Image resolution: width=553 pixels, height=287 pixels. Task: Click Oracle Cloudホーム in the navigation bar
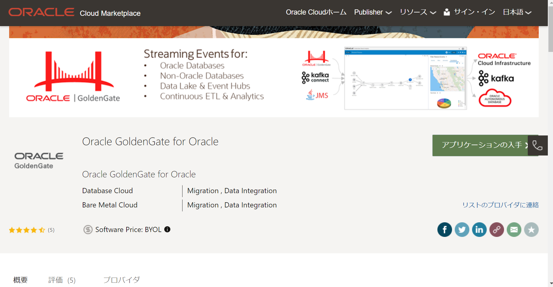(x=316, y=12)
